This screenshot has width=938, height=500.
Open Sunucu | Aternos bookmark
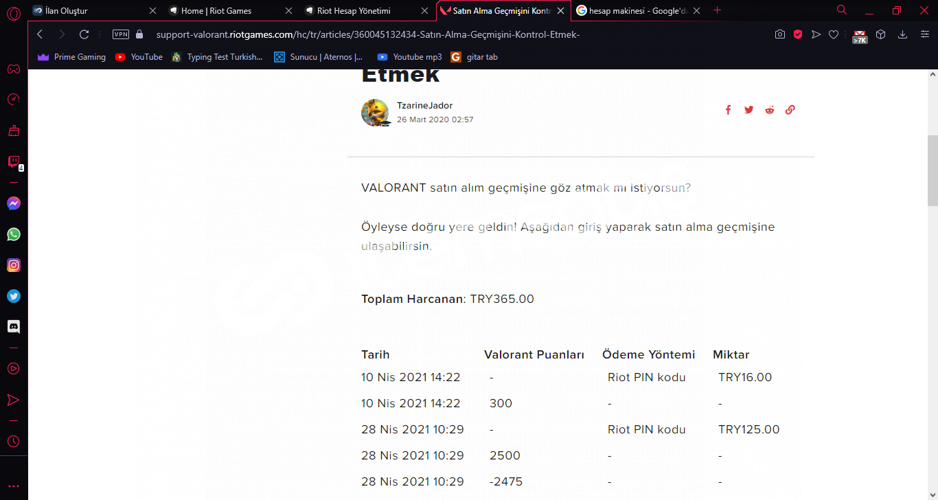(318, 57)
